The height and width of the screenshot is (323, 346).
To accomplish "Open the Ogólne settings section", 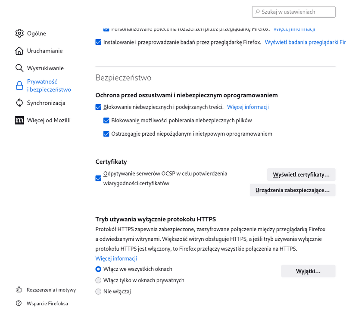I will coord(36,34).
